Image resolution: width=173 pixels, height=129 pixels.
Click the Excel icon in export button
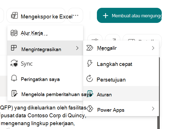point(14,15)
